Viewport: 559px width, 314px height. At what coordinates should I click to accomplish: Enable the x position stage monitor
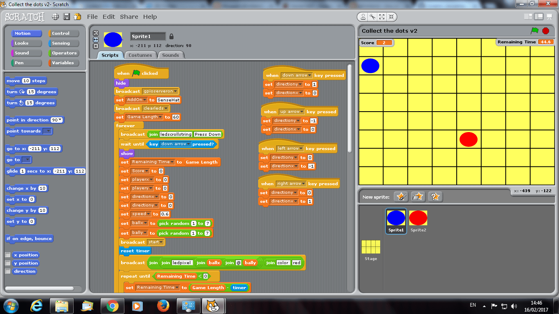7,255
